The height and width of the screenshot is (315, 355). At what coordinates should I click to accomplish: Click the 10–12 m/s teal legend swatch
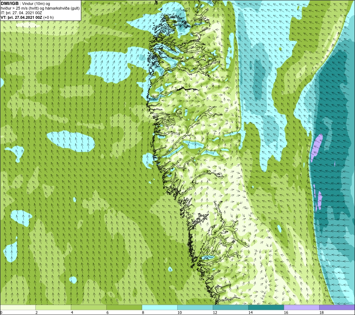point(195,308)
